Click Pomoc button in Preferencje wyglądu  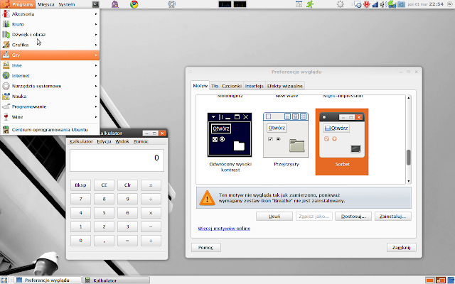(x=206, y=248)
